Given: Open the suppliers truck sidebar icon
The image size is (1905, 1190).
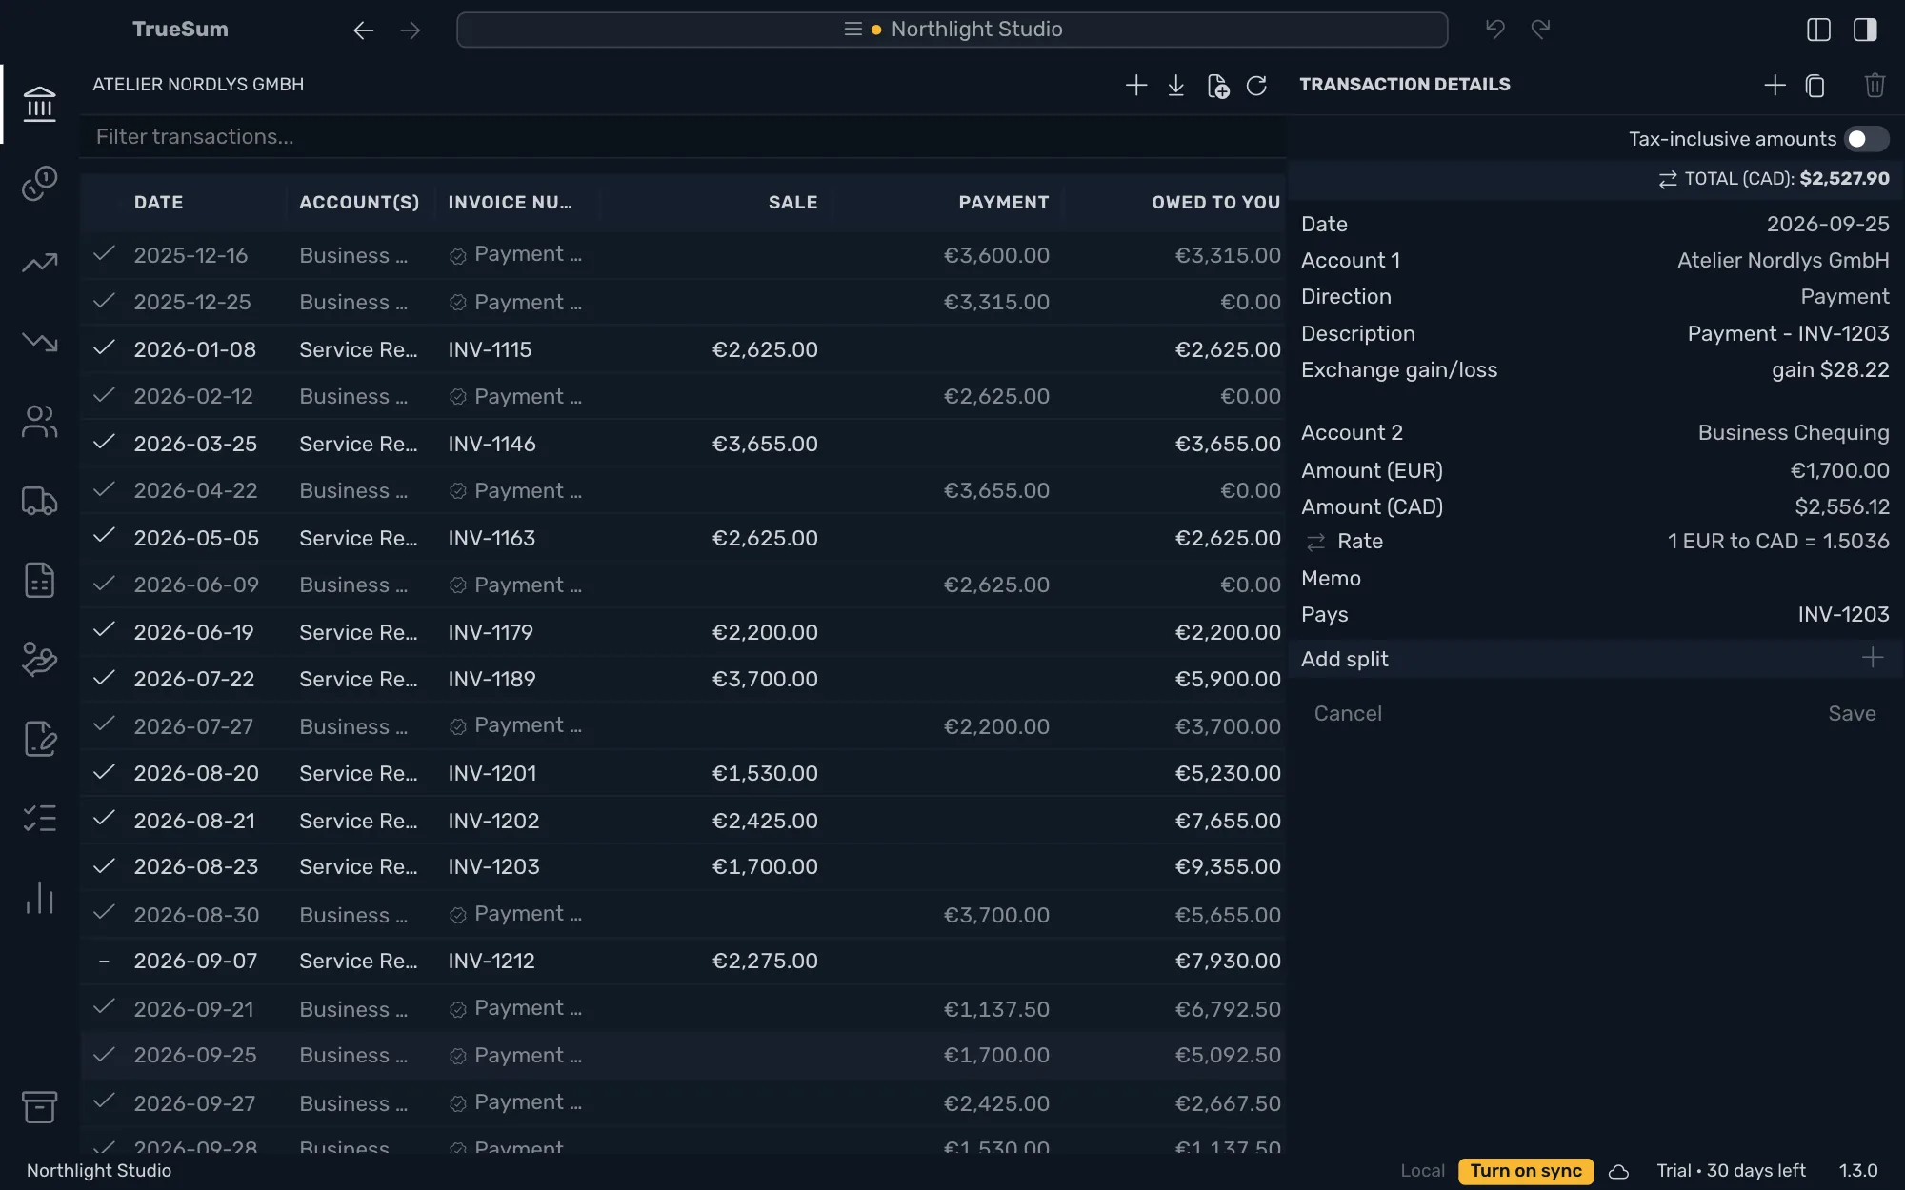Looking at the screenshot, I should tap(39, 501).
